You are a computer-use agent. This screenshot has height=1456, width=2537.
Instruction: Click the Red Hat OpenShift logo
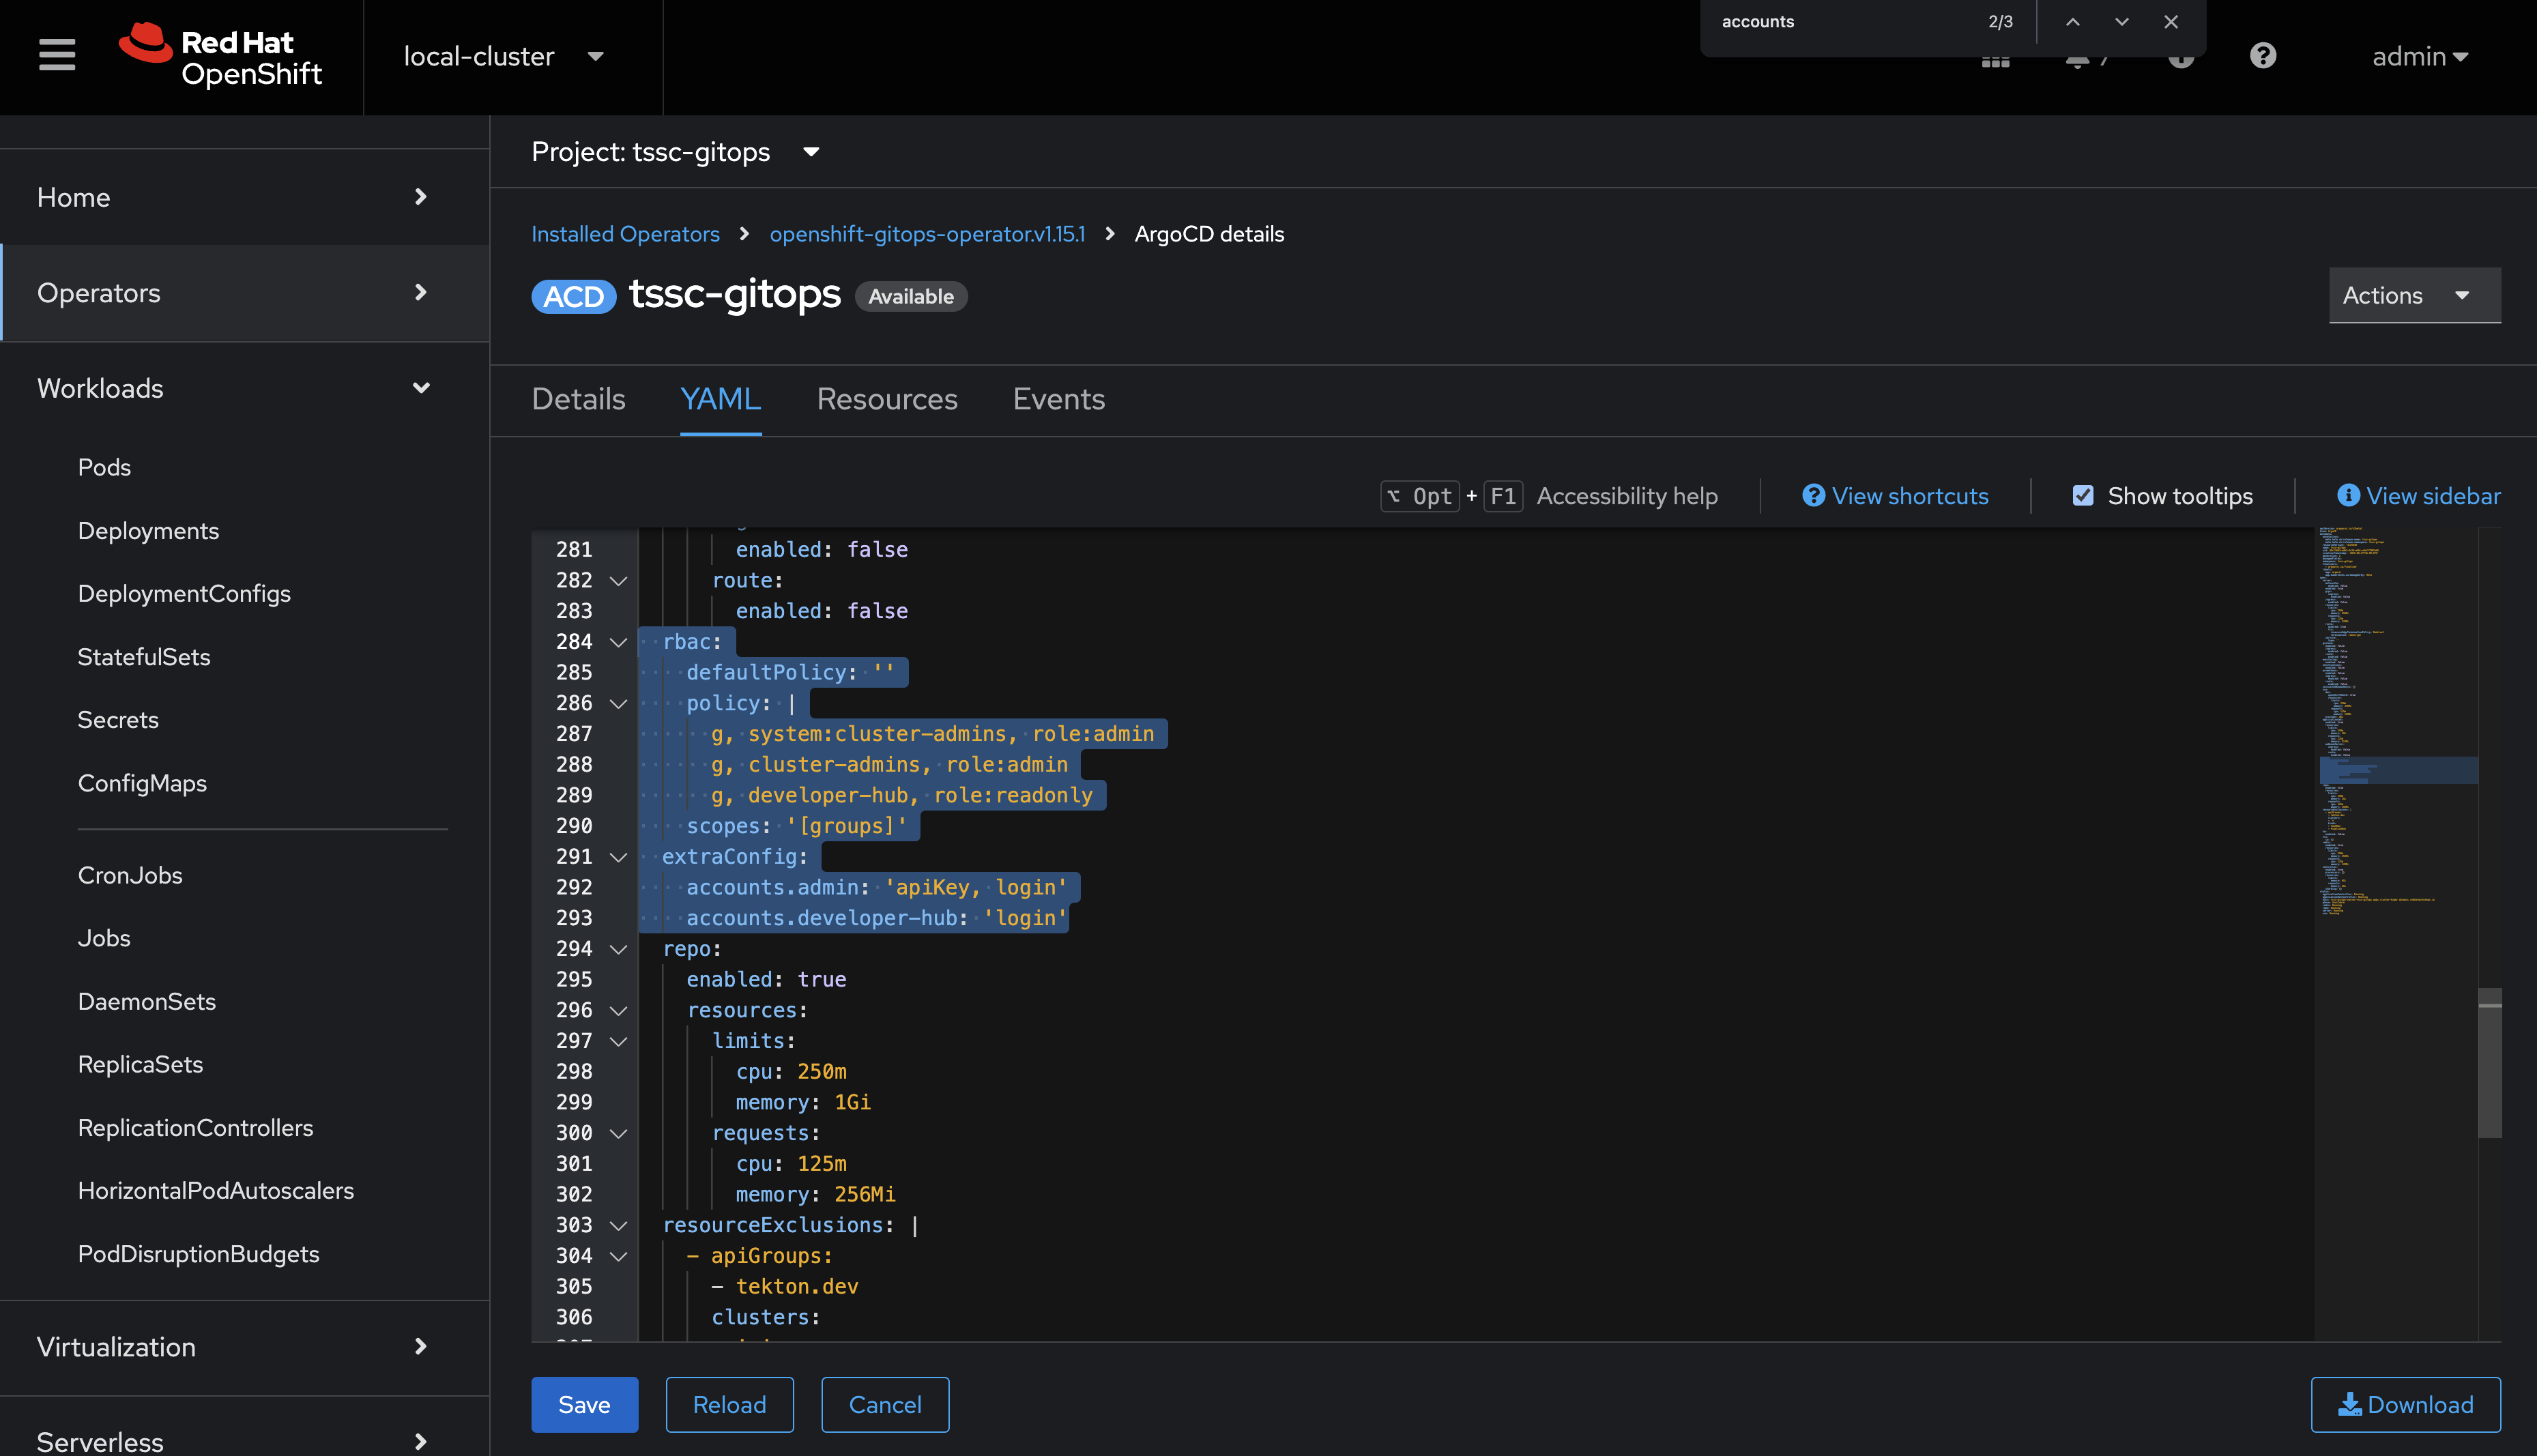(x=220, y=56)
